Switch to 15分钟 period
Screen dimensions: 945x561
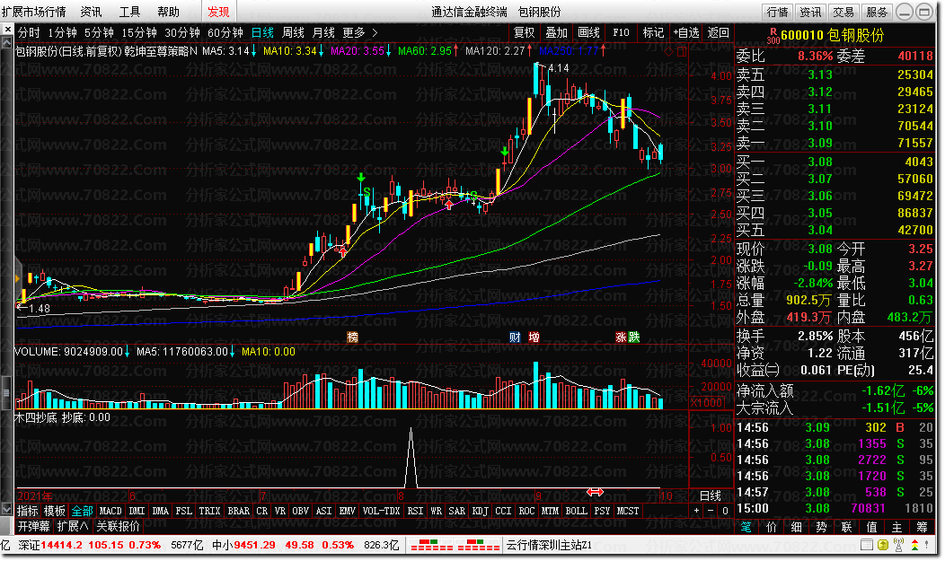click(138, 32)
